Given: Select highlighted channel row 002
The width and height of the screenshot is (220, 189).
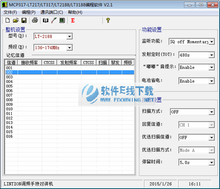Looking at the screenshot, I should (70, 73).
